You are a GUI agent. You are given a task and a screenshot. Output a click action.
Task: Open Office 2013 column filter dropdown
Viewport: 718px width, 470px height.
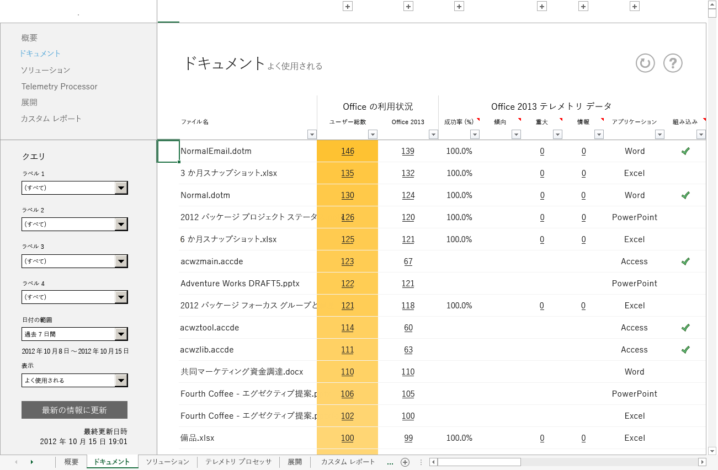click(433, 134)
